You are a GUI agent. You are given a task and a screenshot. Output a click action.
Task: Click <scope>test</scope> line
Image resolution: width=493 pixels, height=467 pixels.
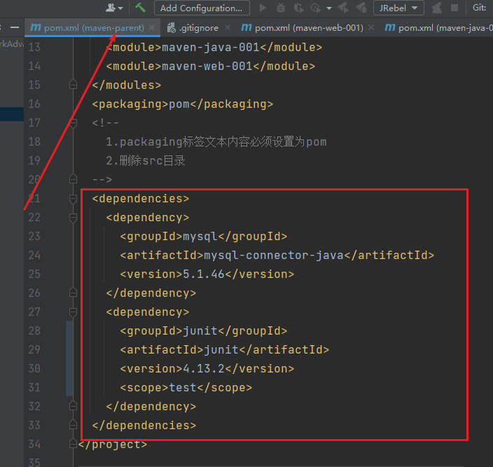pos(186,387)
